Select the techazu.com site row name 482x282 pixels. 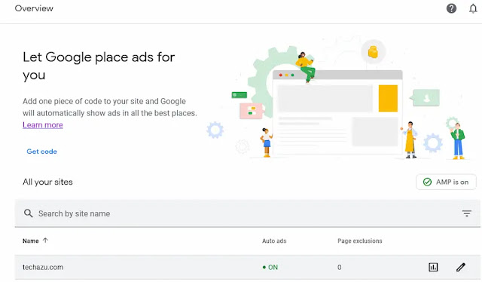43,267
